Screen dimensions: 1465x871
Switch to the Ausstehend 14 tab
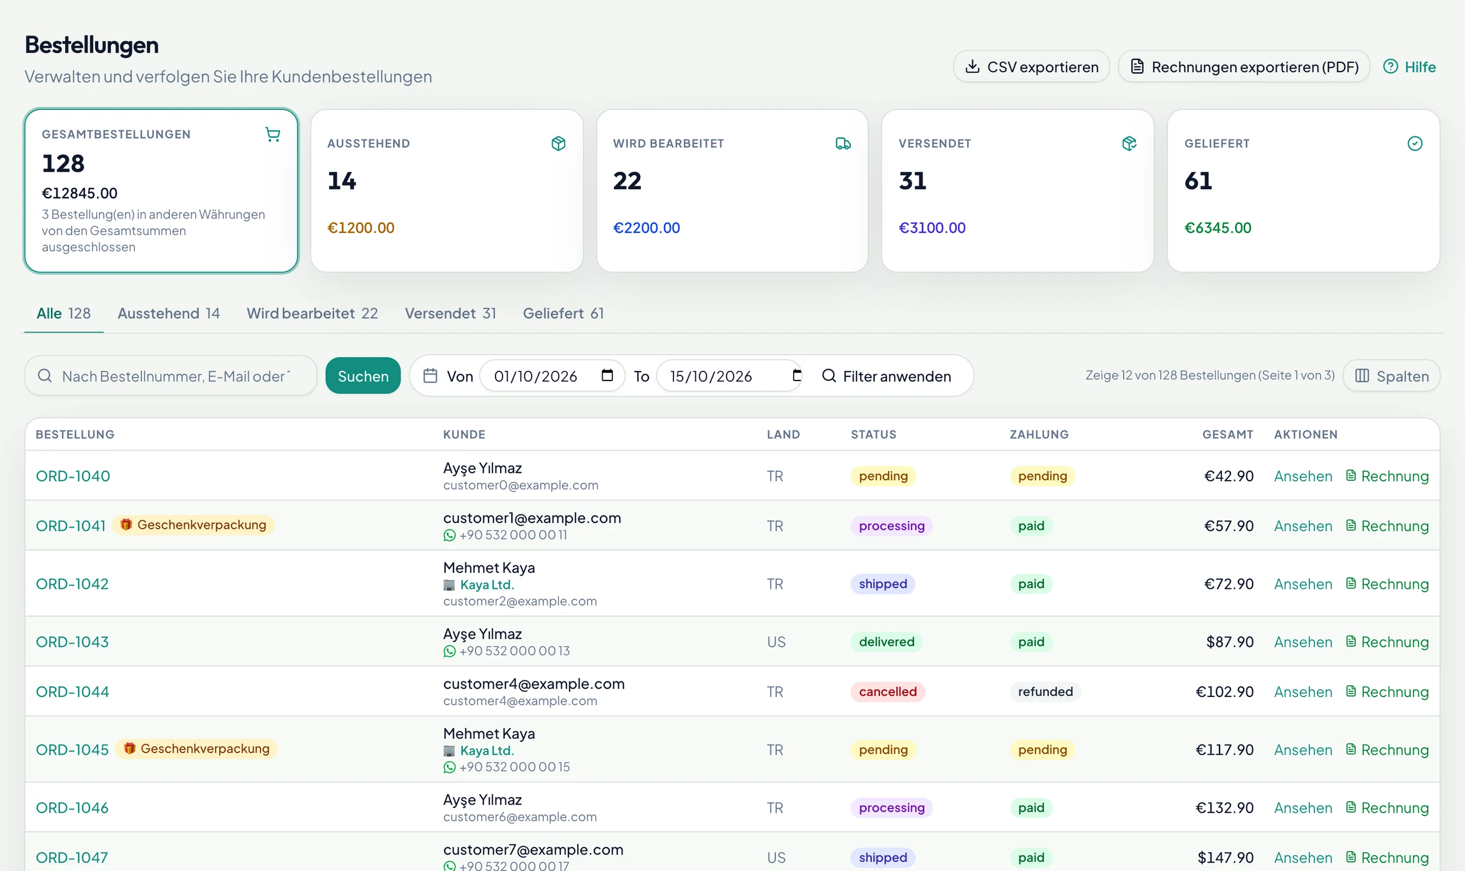click(x=168, y=314)
